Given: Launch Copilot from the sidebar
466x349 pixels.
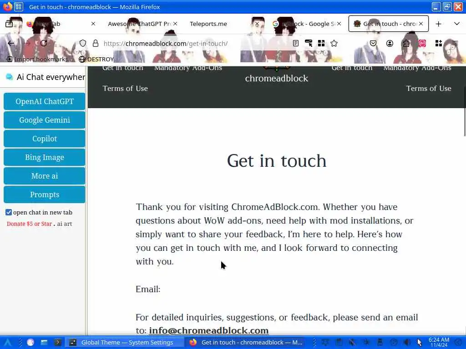Looking at the screenshot, I should coord(45,139).
